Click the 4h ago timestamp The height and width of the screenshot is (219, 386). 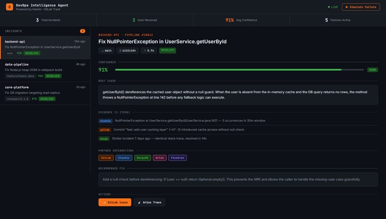point(81,64)
